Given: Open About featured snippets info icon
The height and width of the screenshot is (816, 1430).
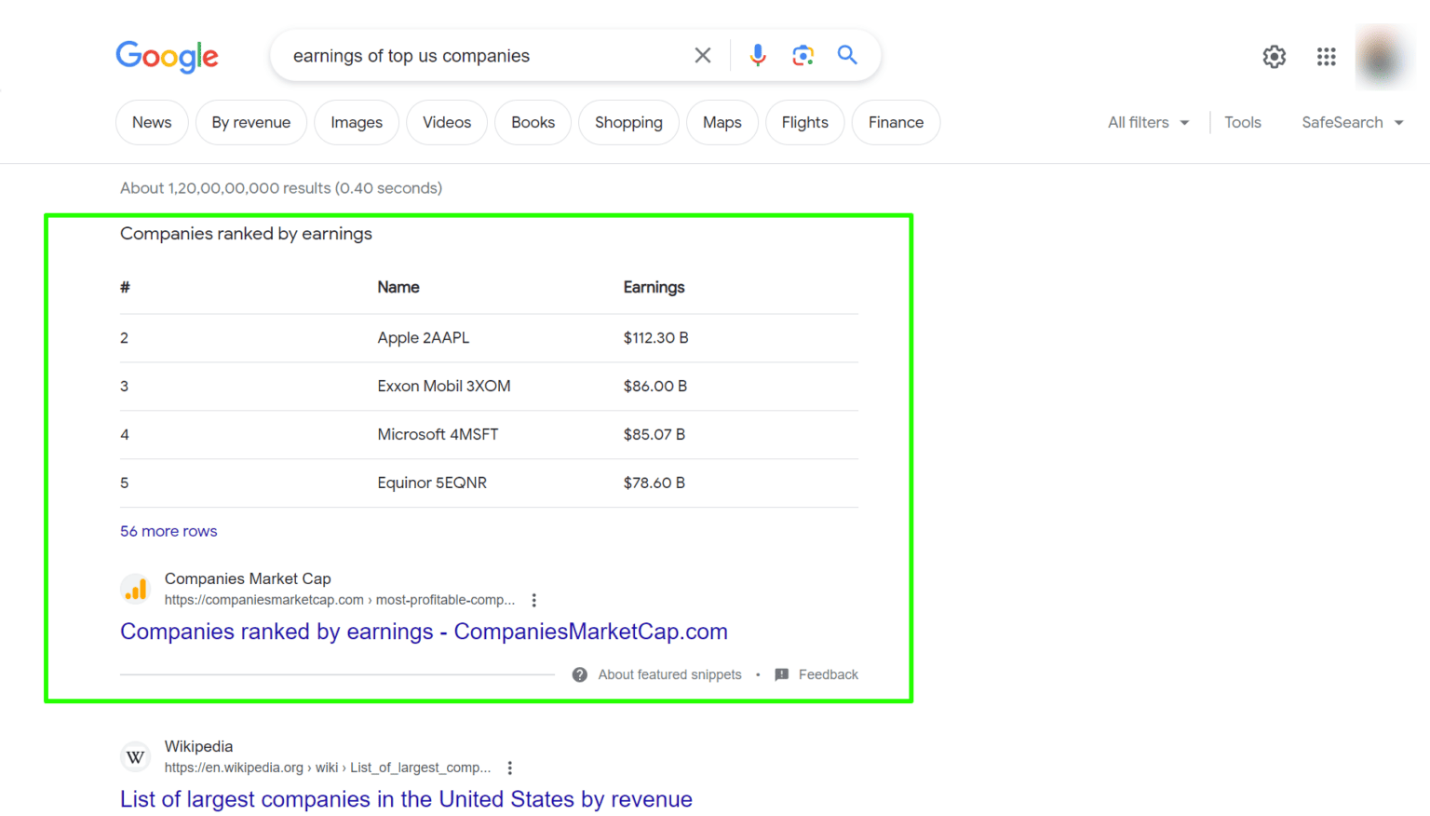Looking at the screenshot, I should pos(579,673).
